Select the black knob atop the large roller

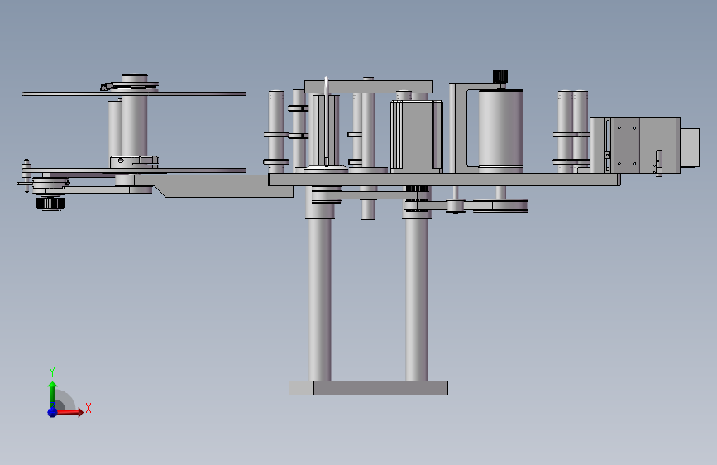500,76
